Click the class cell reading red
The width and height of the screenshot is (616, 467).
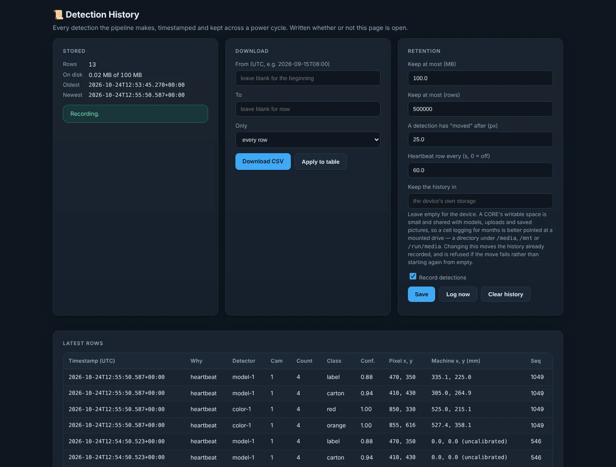(331, 409)
